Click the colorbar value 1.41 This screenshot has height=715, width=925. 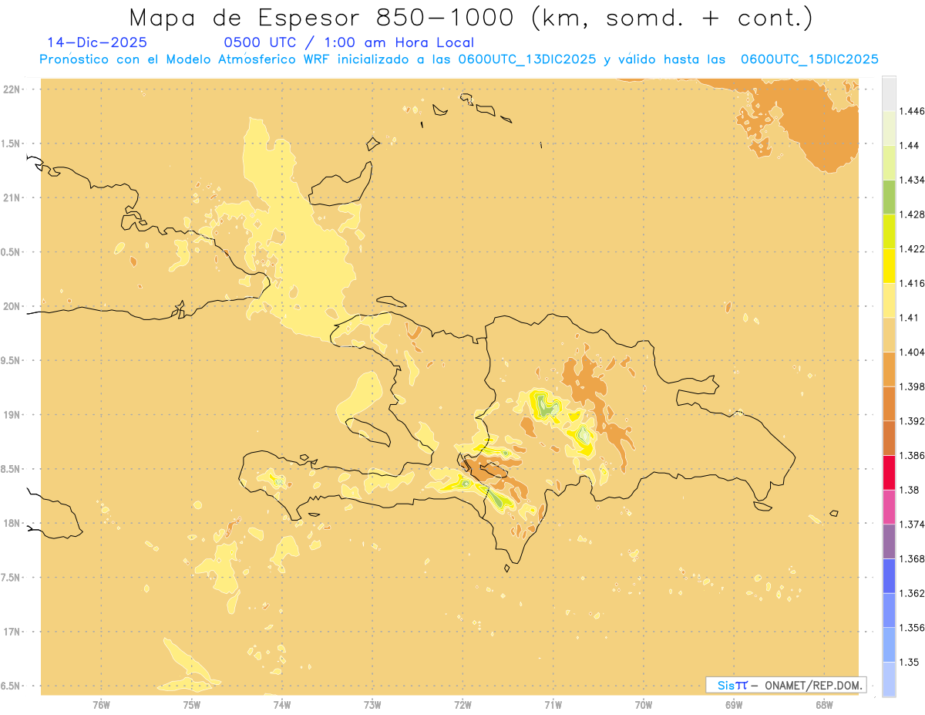pyautogui.click(x=908, y=318)
